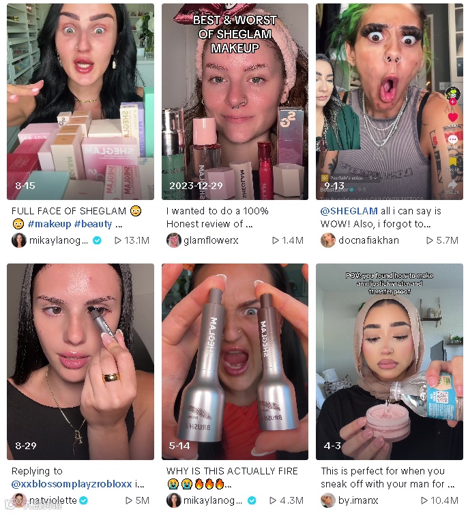Click mikaylanog verified badge on first video

[97, 240]
